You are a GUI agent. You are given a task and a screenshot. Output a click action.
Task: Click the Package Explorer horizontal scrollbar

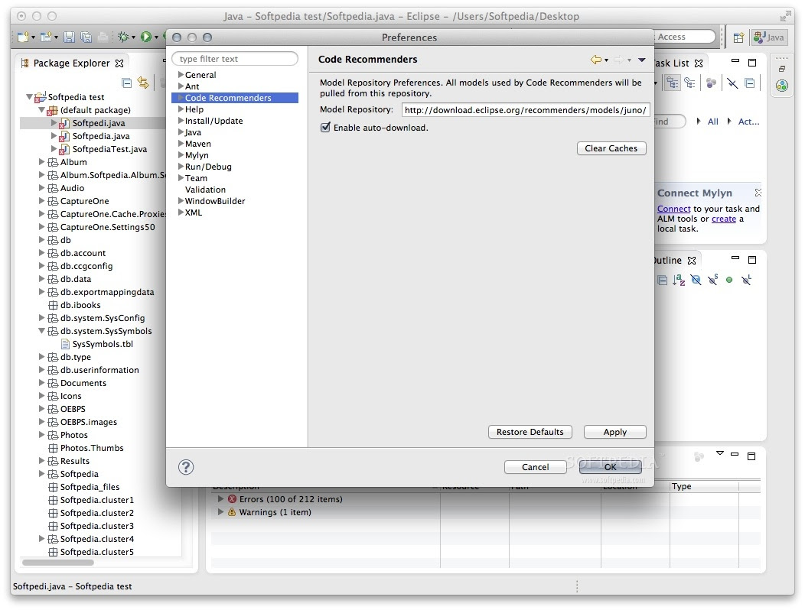[x=58, y=563]
